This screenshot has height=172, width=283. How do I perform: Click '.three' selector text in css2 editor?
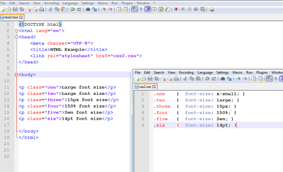(x=162, y=106)
